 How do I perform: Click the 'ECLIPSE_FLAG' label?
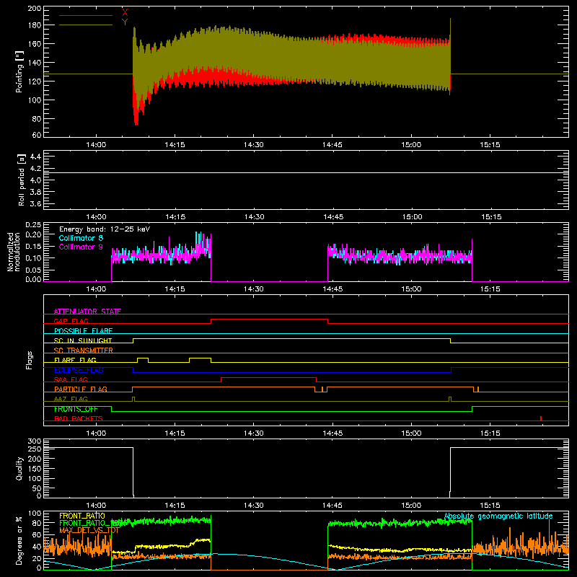coord(79,370)
